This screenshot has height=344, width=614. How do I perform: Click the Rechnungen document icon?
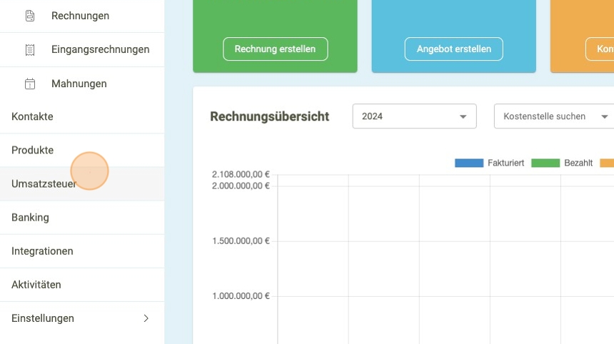pos(30,16)
